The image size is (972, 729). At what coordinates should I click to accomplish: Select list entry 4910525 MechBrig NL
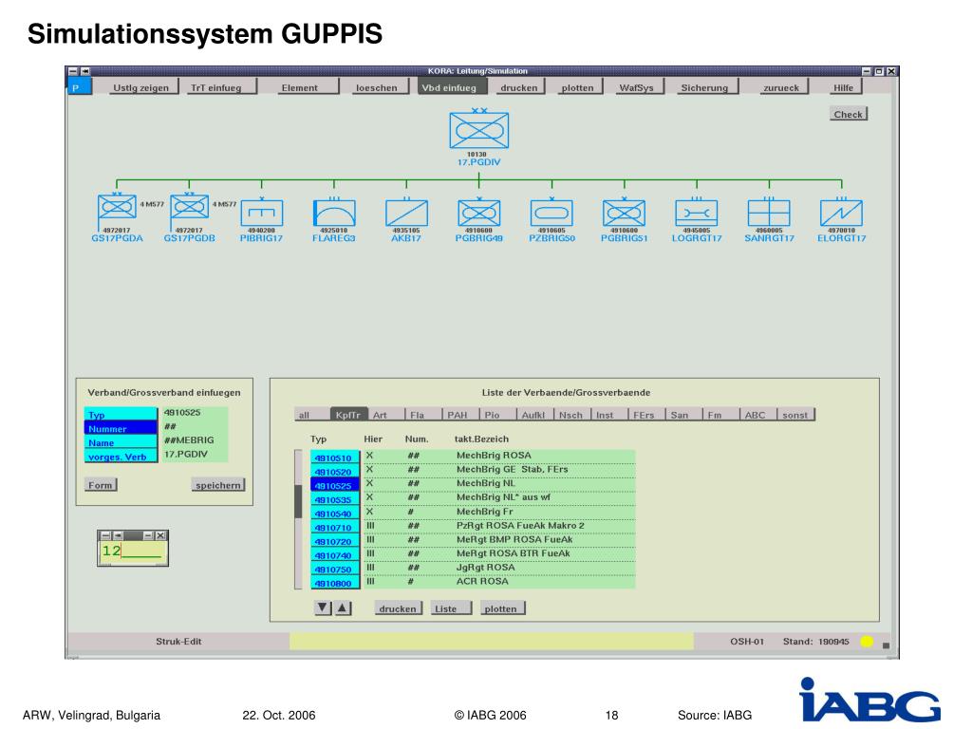click(x=473, y=485)
